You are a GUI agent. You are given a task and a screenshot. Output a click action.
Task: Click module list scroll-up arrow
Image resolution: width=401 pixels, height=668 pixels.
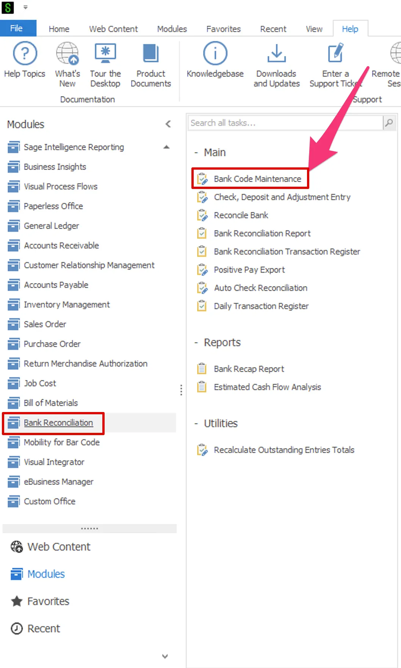[166, 147]
